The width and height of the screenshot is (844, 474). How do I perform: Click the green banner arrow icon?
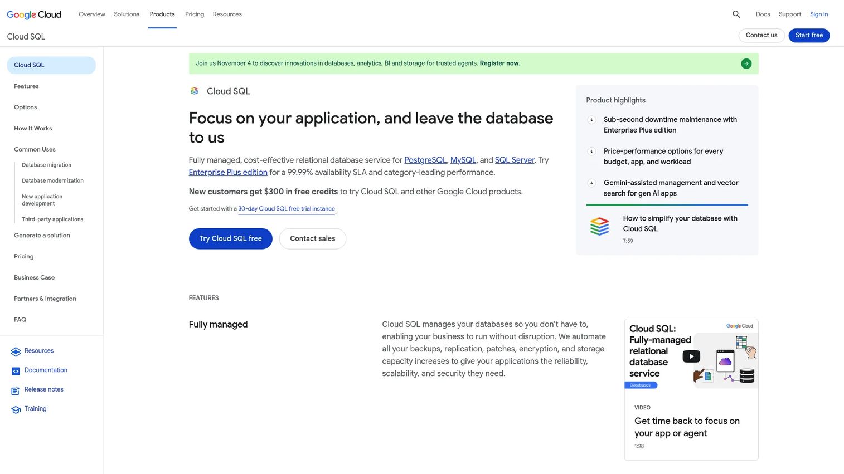(746, 63)
